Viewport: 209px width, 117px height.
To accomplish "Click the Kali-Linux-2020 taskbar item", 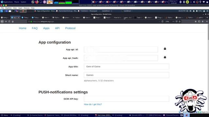I will [x=103, y=115].
